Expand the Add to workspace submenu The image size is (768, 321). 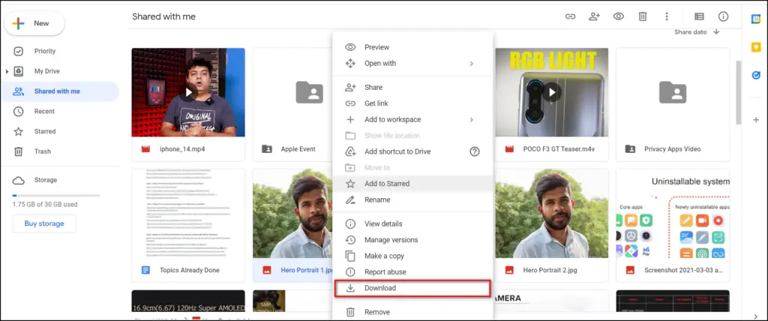412,119
